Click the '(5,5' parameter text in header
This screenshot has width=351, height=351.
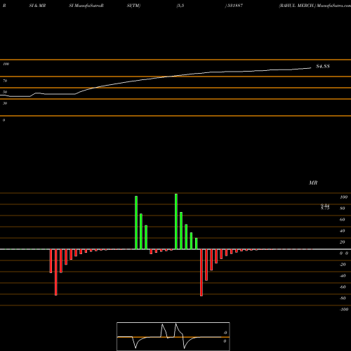coord(180,6)
